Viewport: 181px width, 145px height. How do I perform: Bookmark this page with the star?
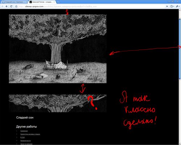(x=16, y=6)
